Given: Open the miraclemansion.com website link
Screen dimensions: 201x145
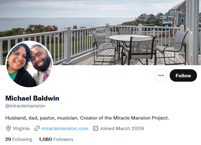Looking at the screenshot, I should point(65,129).
